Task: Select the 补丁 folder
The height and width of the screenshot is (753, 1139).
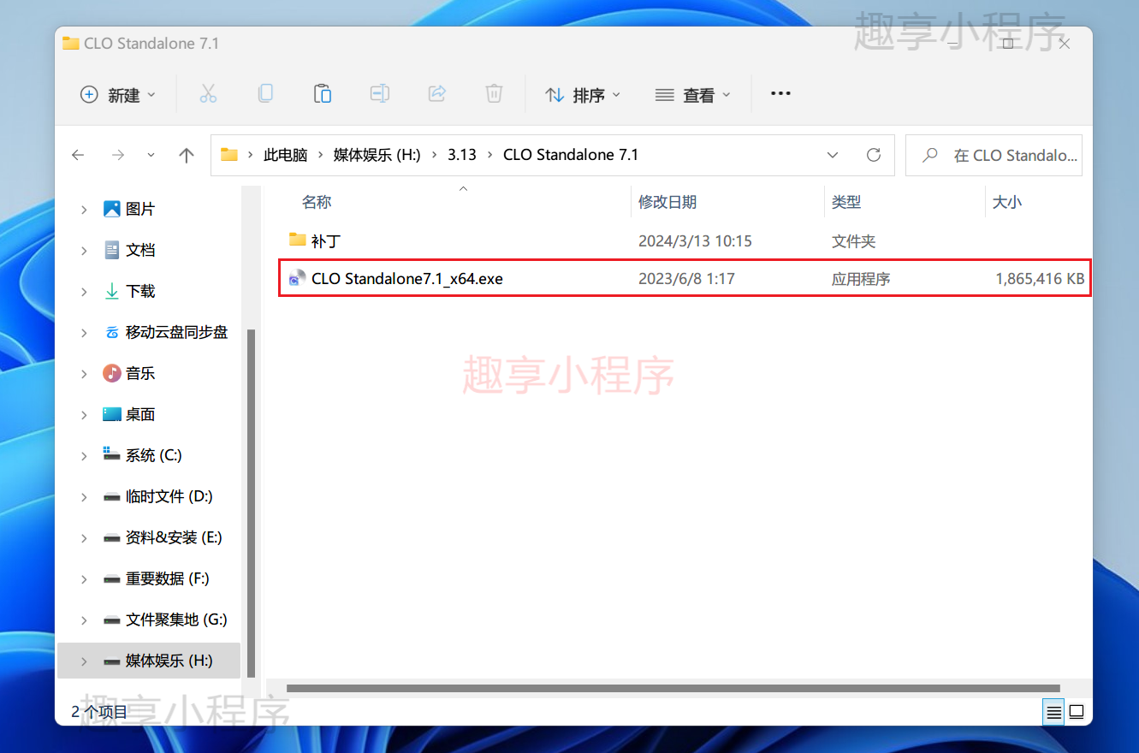Action: (327, 241)
